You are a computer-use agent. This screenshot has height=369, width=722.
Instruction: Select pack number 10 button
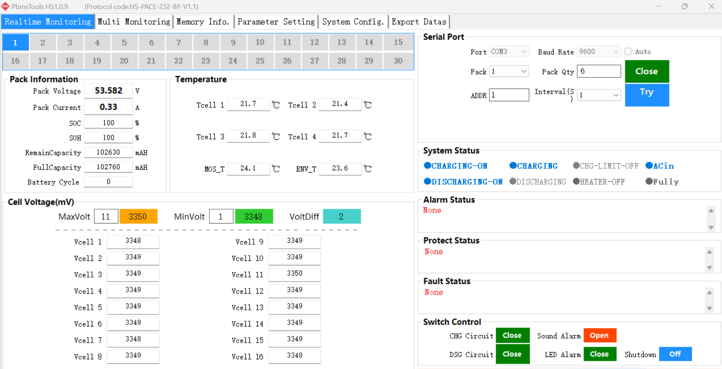(260, 42)
